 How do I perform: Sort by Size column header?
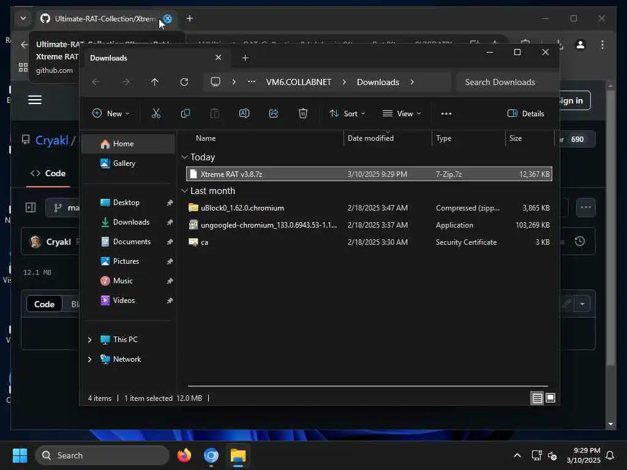coord(516,138)
